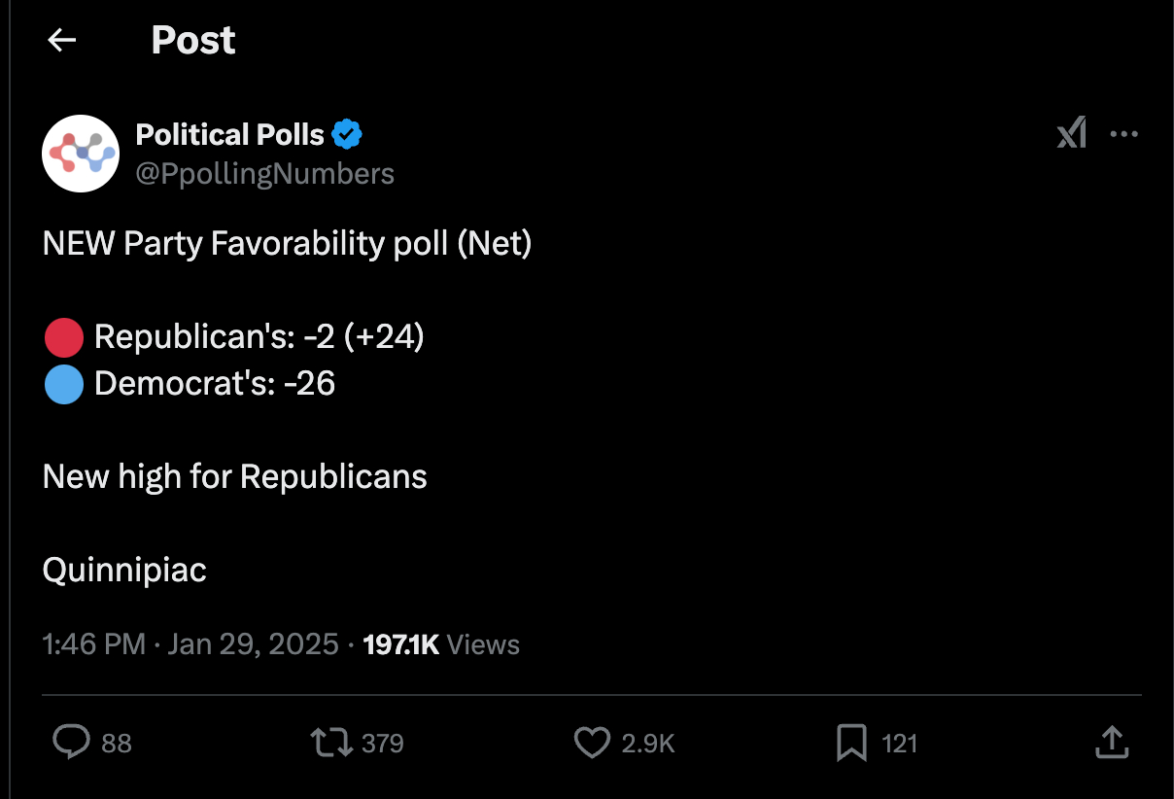Click the 88 replies count

click(x=117, y=744)
